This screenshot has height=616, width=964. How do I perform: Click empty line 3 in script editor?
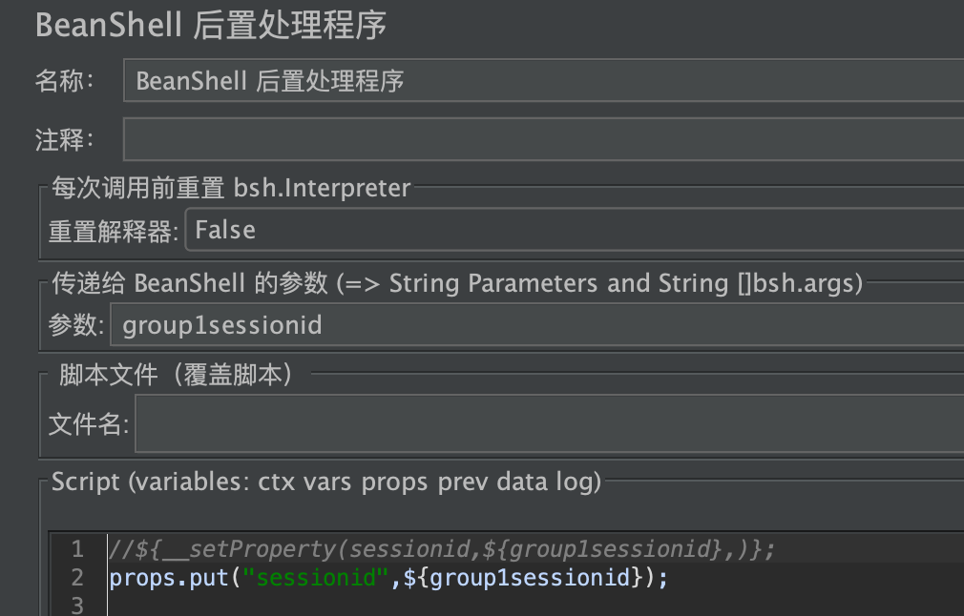click(x=534, y=605)
